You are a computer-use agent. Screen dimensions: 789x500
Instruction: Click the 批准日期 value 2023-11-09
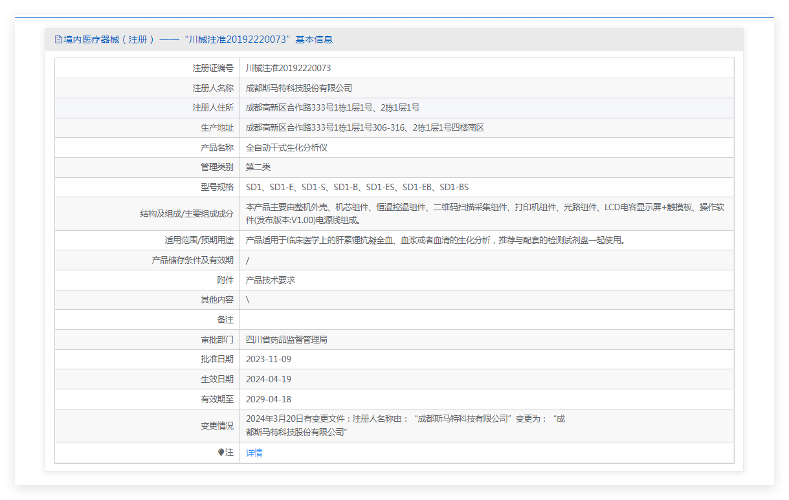click(269, 359)
